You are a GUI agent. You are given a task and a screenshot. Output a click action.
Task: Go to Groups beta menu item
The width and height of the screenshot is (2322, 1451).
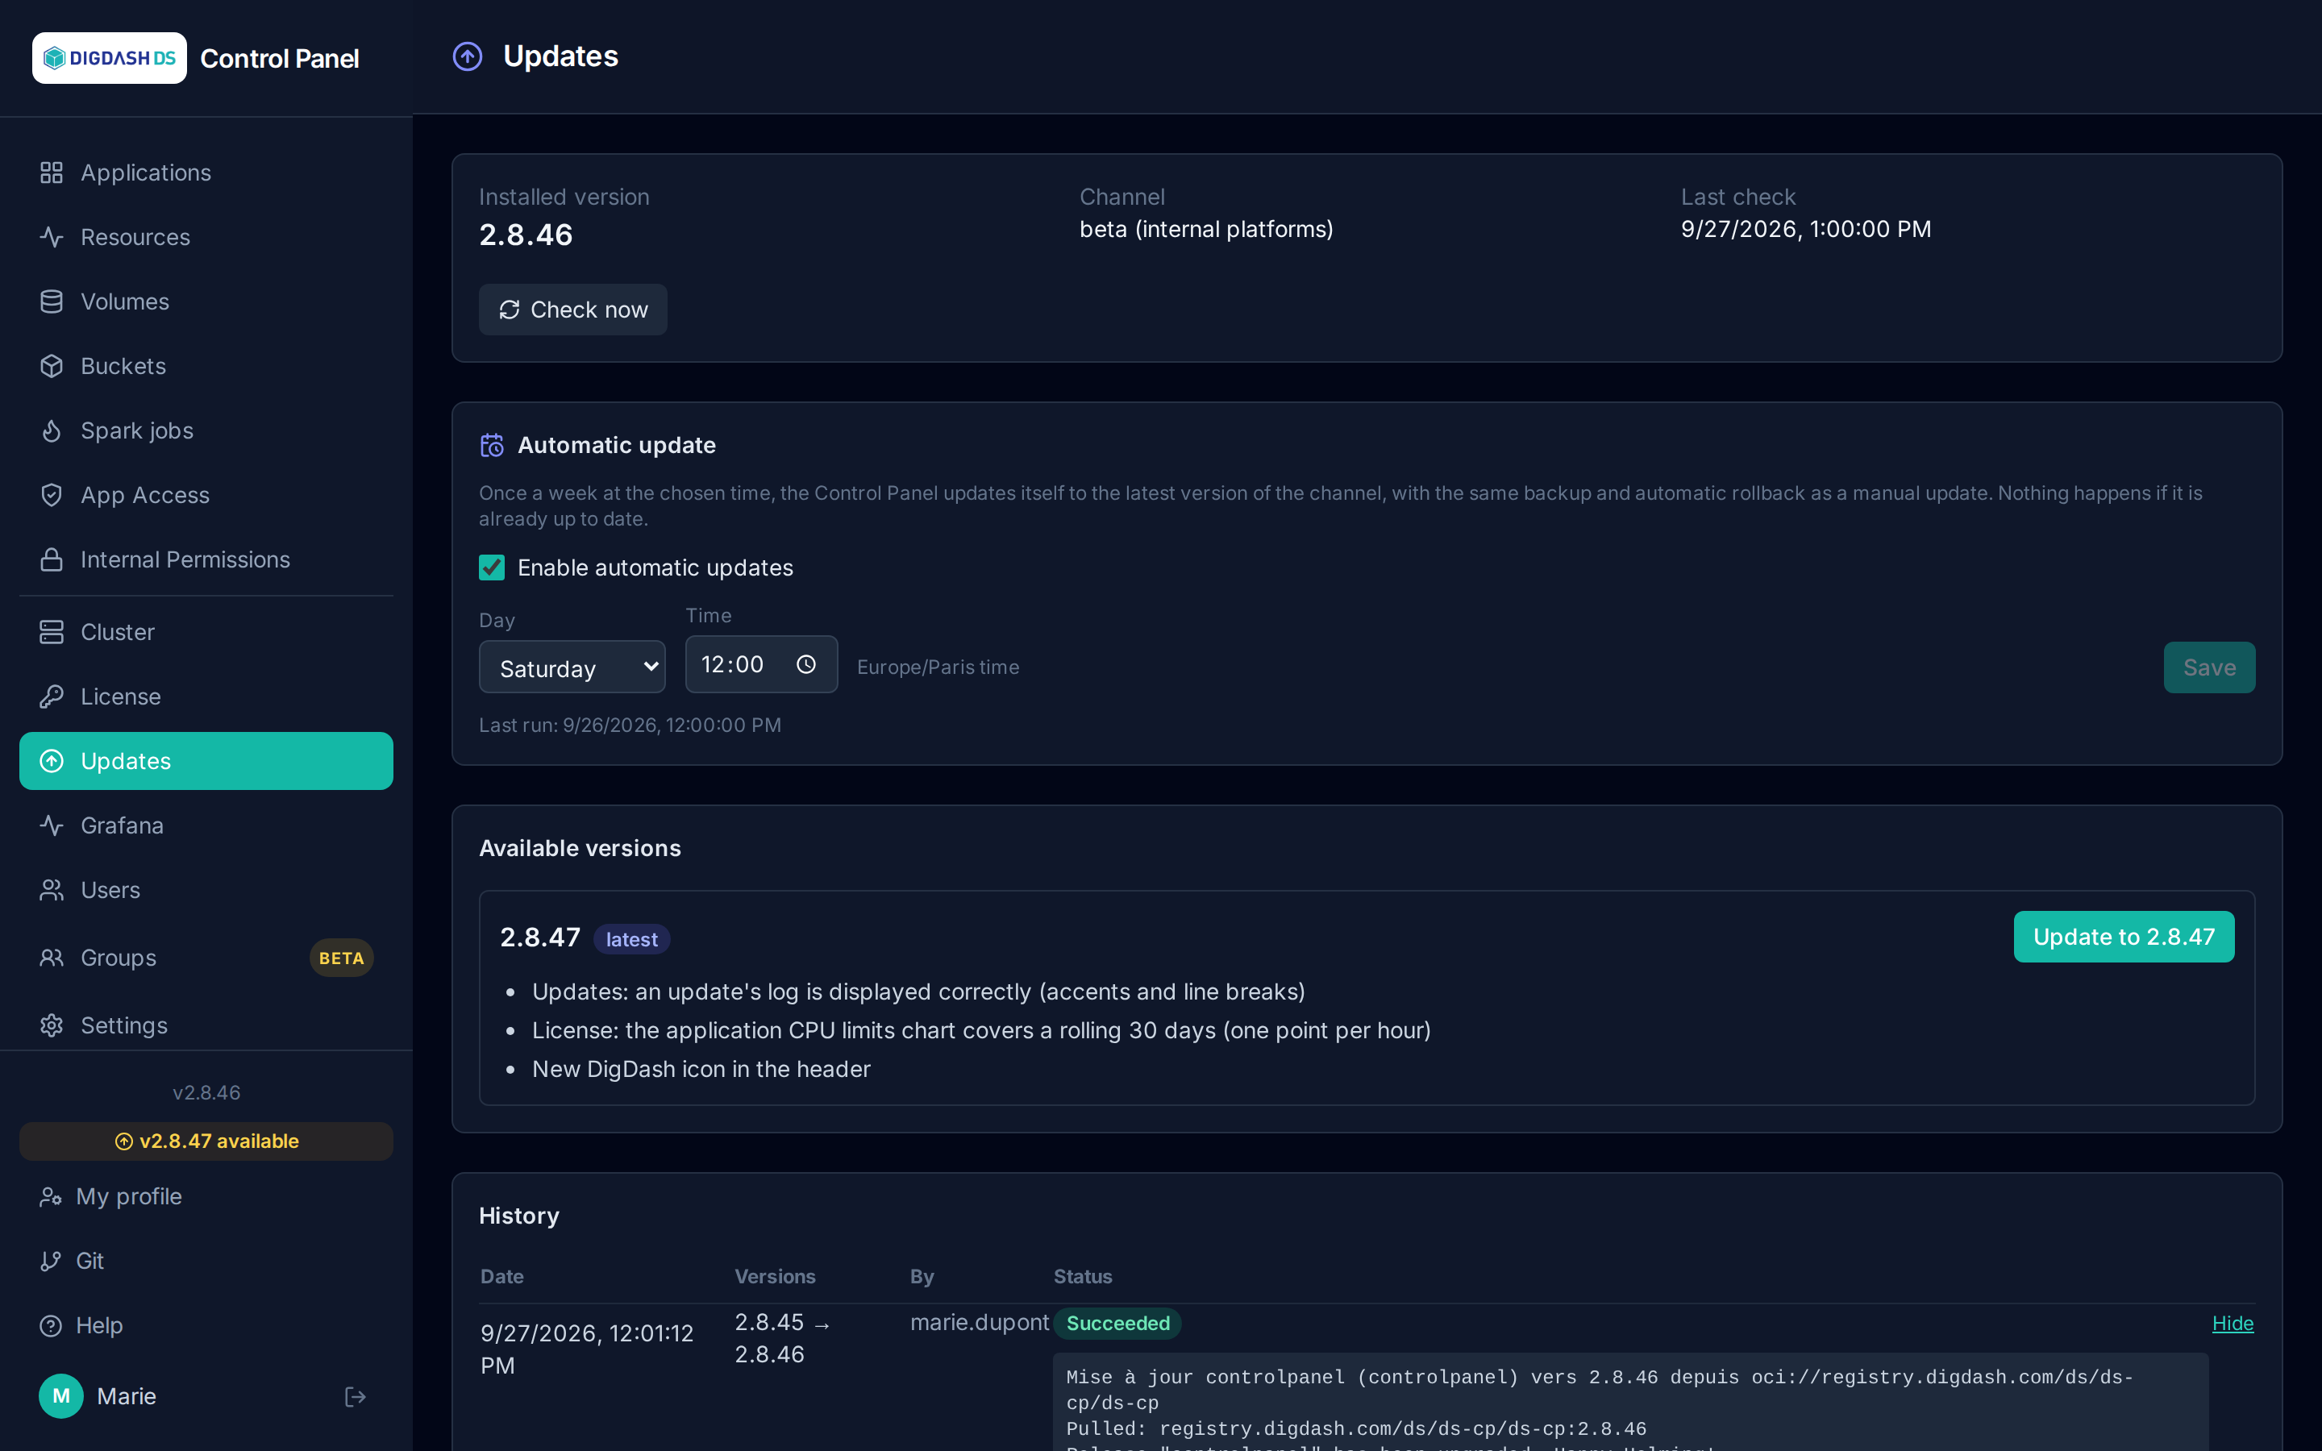(206, 958)
